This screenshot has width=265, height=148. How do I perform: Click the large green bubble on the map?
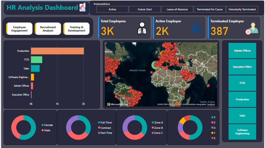[155, 65]
